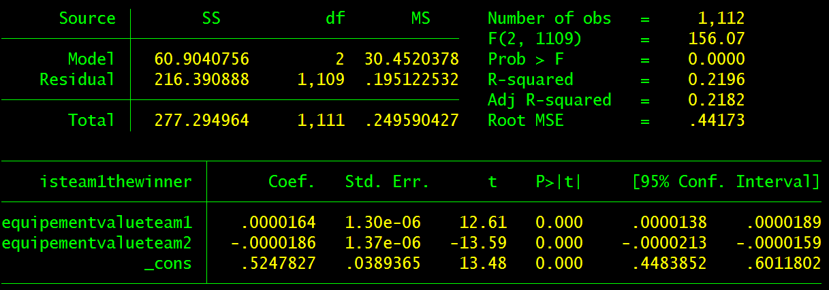
Task: Click the Model row label
Action: coord(91,59)
